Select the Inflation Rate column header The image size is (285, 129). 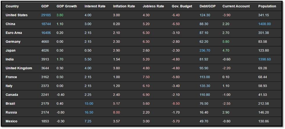[124, 6]
